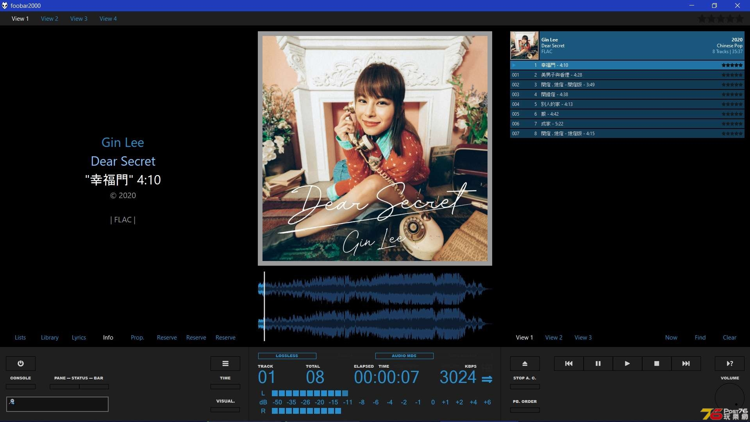Click the star rating of 別人的家 row
The image size is (750, 422).
coord(732,104)
